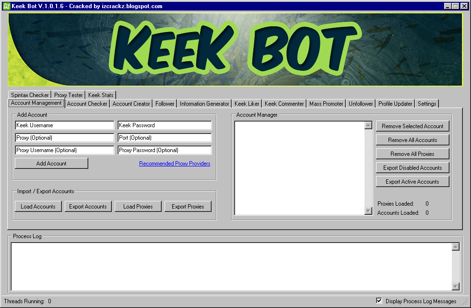Select the Proxy Password (Optional) field
471x308 pixels.
click(x=165, y=150)
